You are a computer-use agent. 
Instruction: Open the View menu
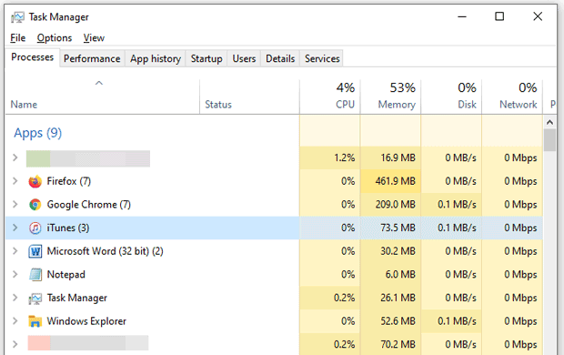94,38
